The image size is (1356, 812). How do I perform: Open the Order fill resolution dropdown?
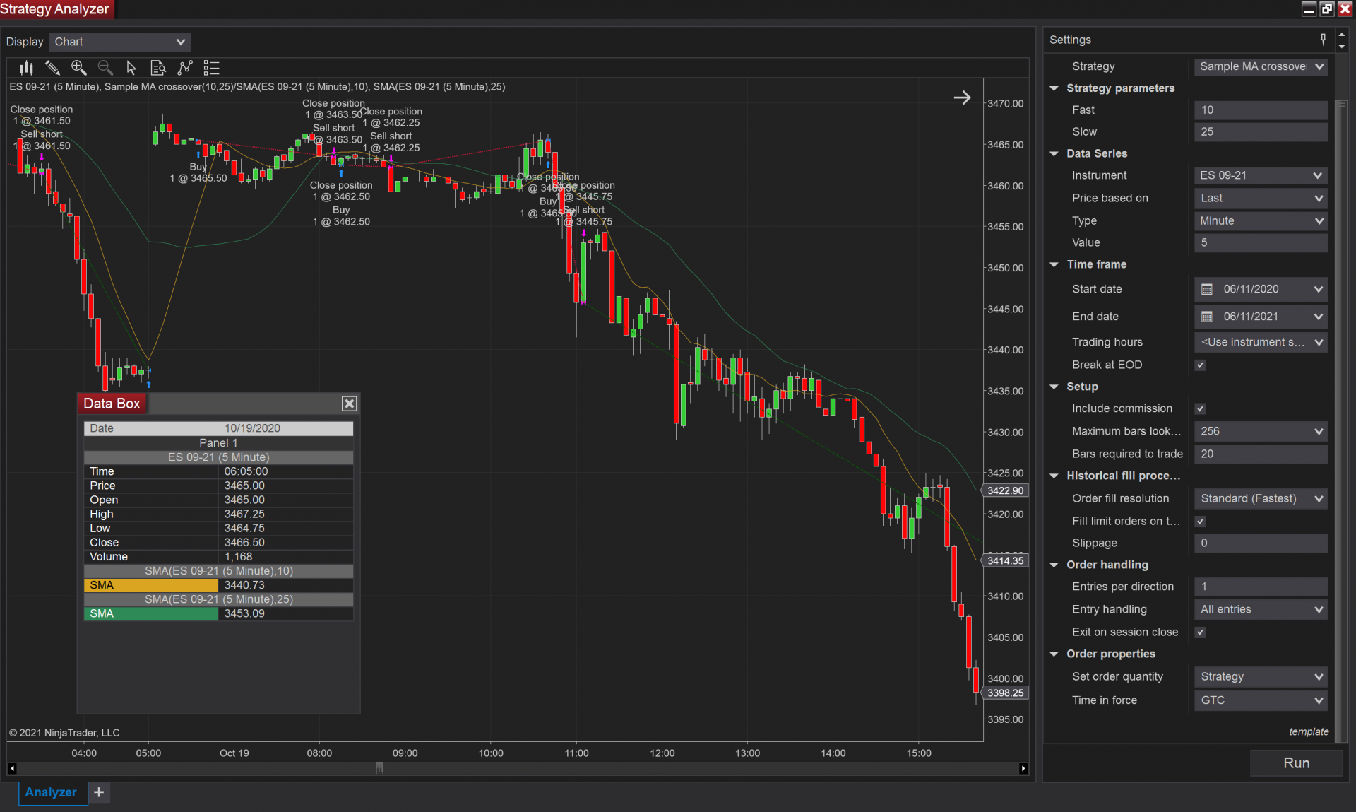[1261, 499]
